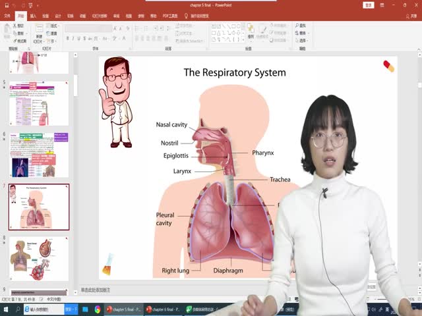
Task: Open Chrome from the Windows taskbar
Action: point(98,309)
